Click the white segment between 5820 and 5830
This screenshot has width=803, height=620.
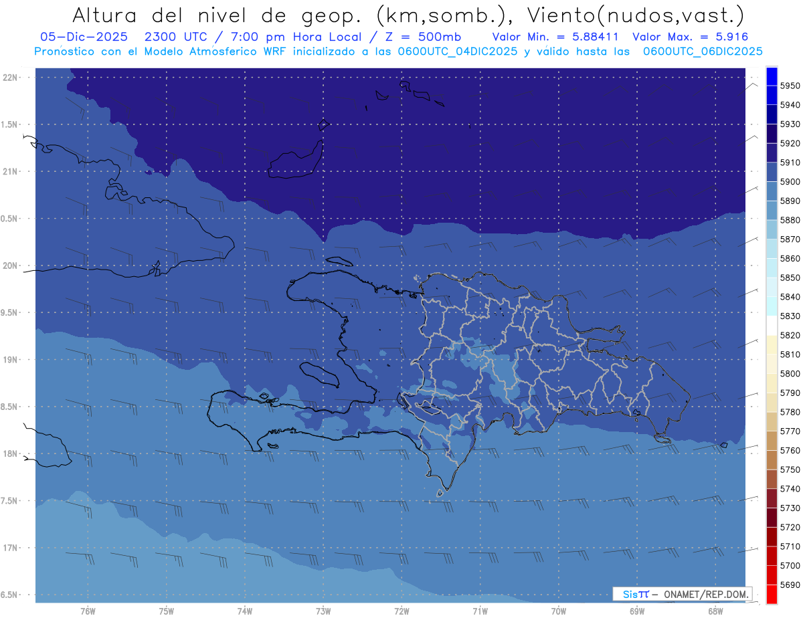(x=772, y=325)
